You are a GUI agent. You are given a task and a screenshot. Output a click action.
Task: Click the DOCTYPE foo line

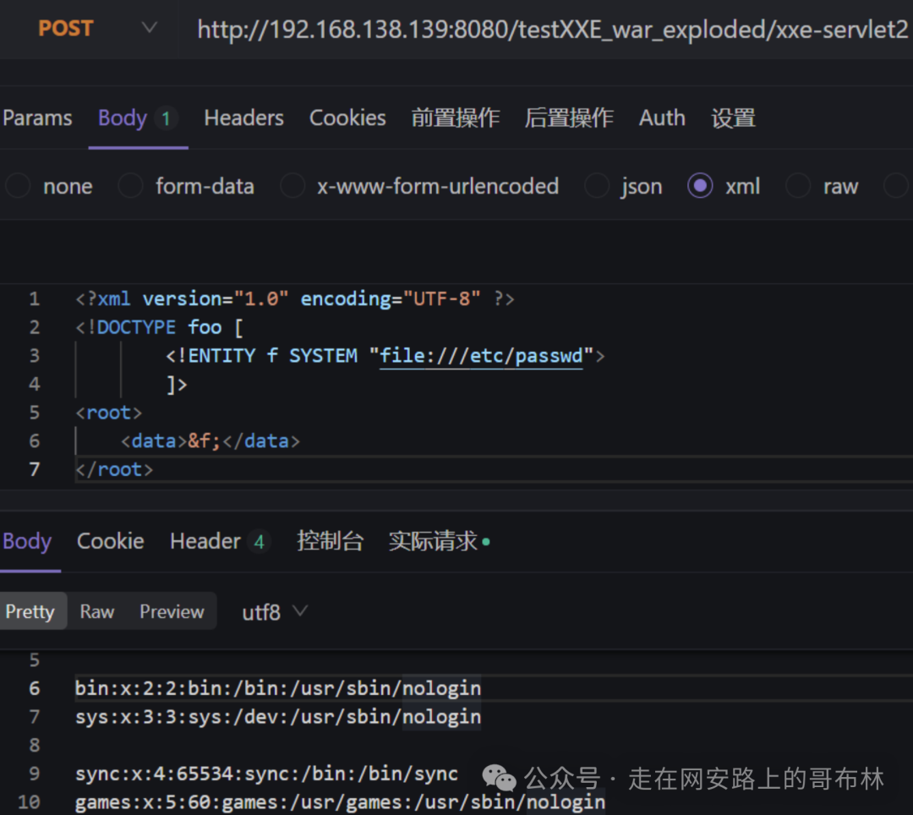[x=160, y=327]
